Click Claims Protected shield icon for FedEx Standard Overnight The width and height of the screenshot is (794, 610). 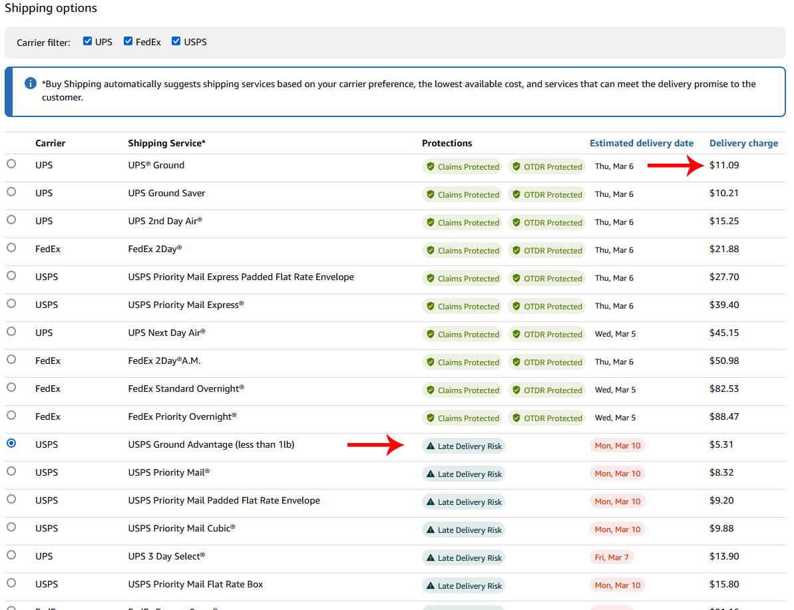(431, 390)
